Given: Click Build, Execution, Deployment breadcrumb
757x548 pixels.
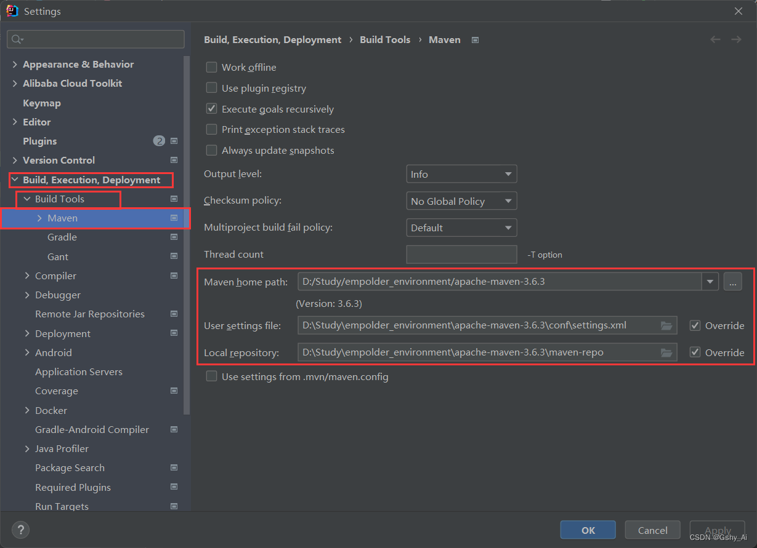Looking at the screenshot, I should click(272, 39).
